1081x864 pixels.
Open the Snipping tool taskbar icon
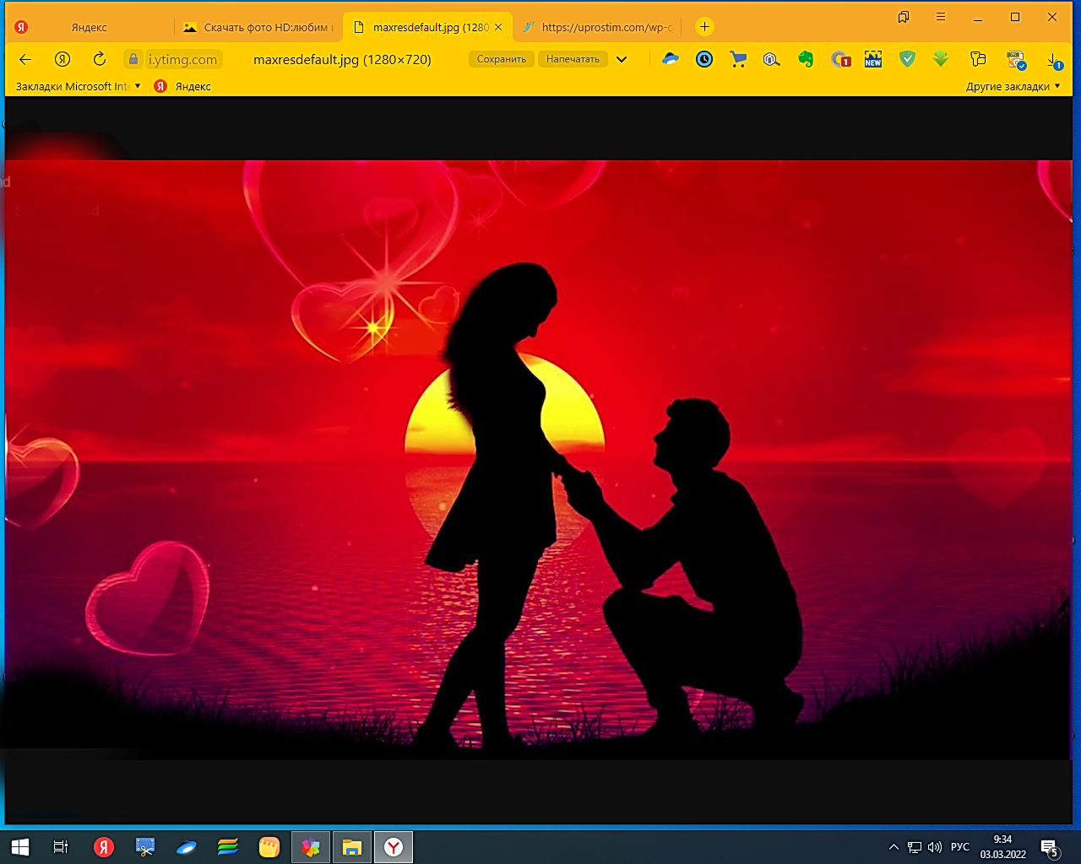[145, 847]
